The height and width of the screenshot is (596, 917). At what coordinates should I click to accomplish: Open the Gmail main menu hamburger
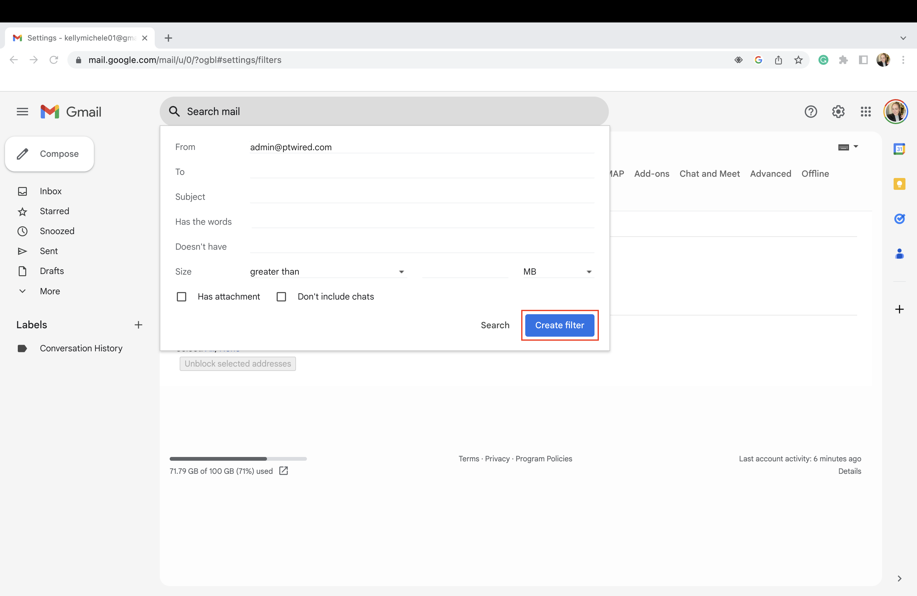[22, 112]
